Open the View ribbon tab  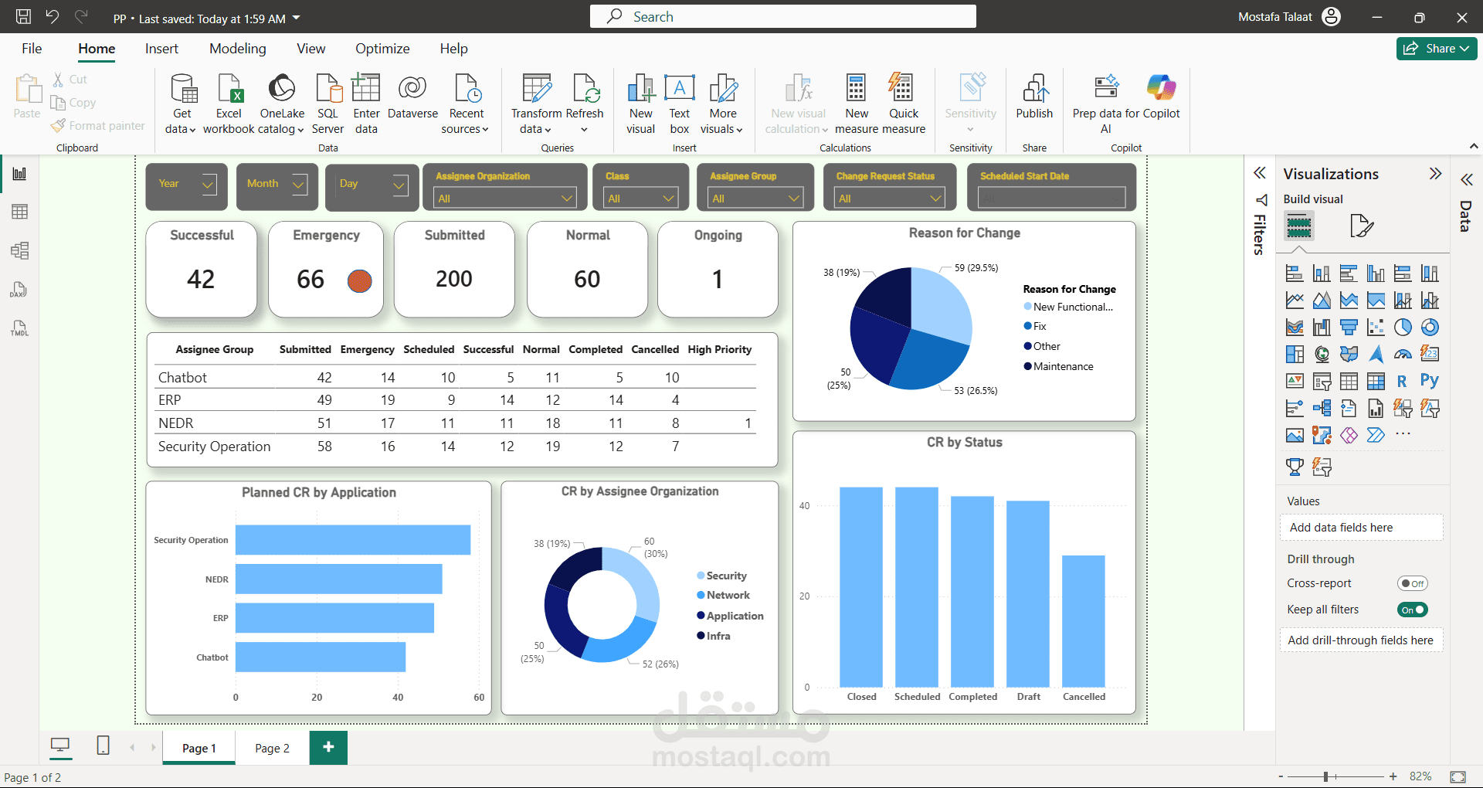click(x=311, y=49)
